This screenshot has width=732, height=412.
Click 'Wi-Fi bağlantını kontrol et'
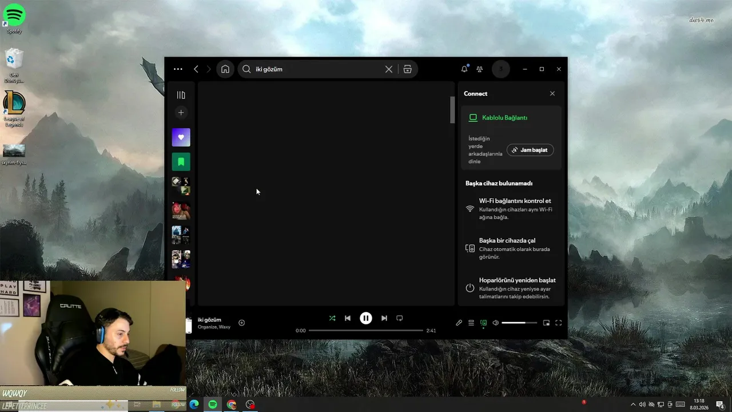[515, 201]
